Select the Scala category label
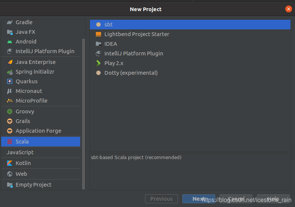The height and width of the screenshot is (207, 295). (22, 142)
